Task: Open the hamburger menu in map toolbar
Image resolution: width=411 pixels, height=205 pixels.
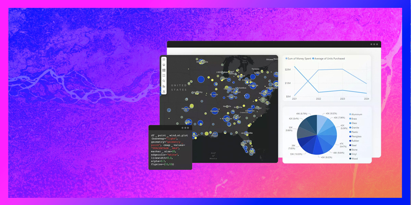Action: [x=164, y=59]
